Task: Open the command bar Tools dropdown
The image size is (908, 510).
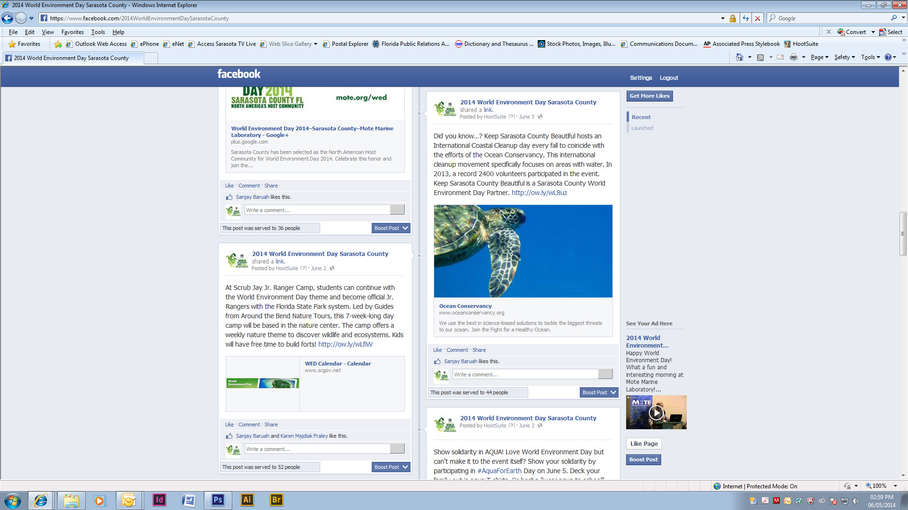Action: click(871, 57)
